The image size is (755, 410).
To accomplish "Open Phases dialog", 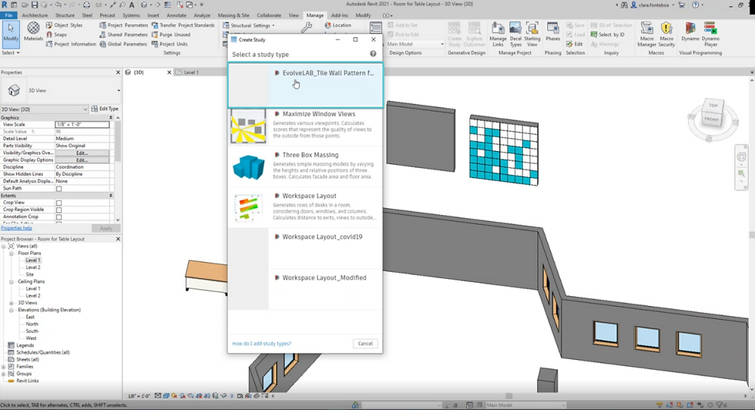I will [553, 32].
